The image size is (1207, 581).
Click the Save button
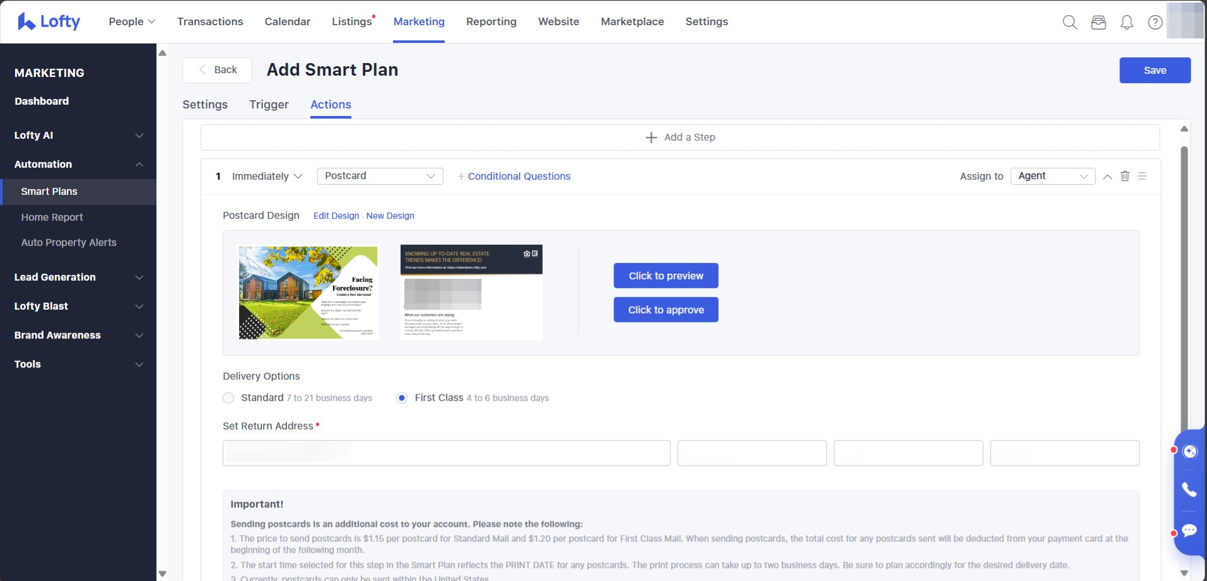[x=1155, y=70]
